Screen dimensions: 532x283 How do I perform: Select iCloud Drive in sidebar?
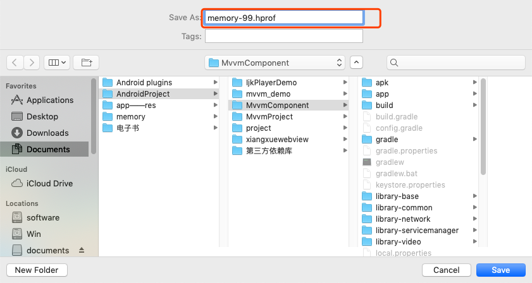[x=42, y=183]
